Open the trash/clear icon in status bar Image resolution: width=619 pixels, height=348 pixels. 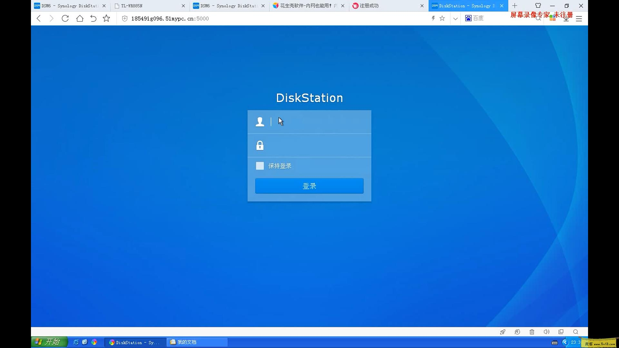532,332
